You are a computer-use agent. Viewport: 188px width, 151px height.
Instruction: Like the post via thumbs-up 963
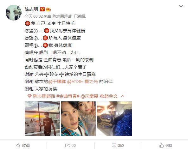click(162, 145)
